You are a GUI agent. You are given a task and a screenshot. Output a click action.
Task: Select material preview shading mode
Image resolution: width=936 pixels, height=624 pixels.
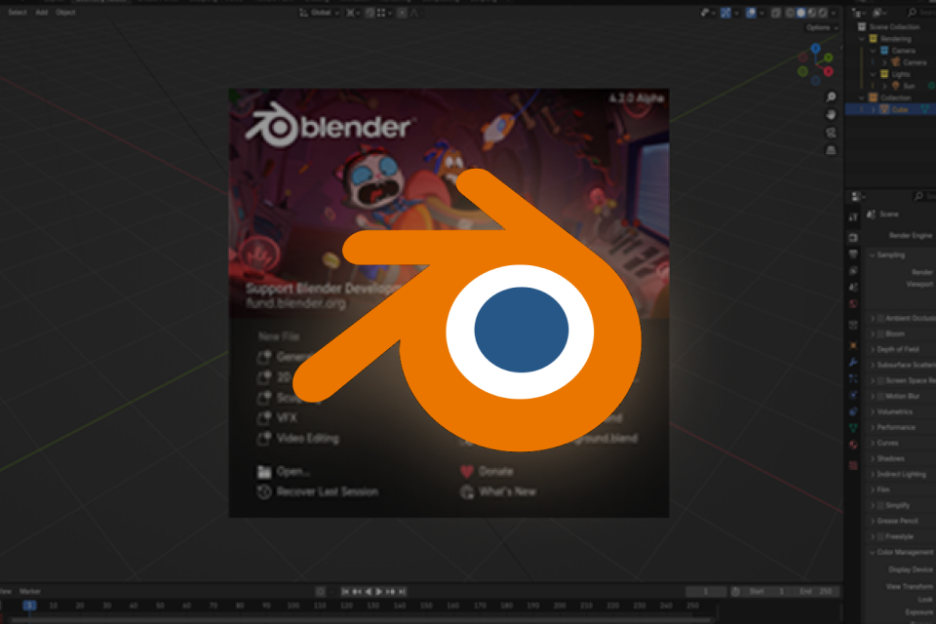(x=812, y=13)
